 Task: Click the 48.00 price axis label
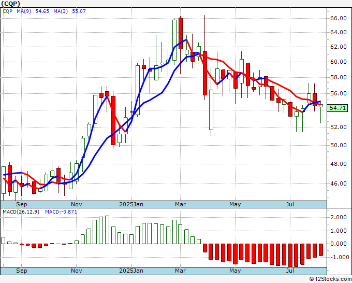click(339, 164)
